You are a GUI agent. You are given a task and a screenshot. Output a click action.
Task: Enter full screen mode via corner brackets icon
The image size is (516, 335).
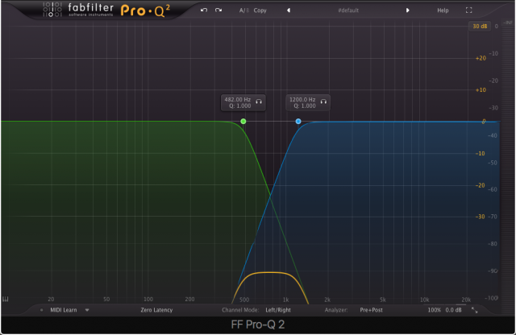click(469, 10)
